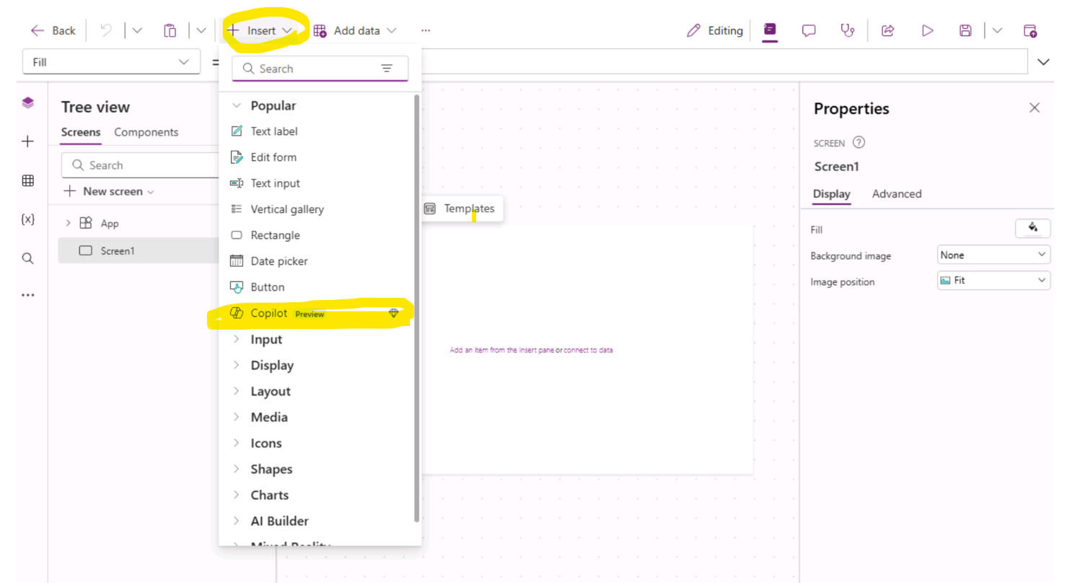This screenshot has height=585, width=1070.
Task: Open the Image position Fit dropdown
Action: tap(993, 281)
